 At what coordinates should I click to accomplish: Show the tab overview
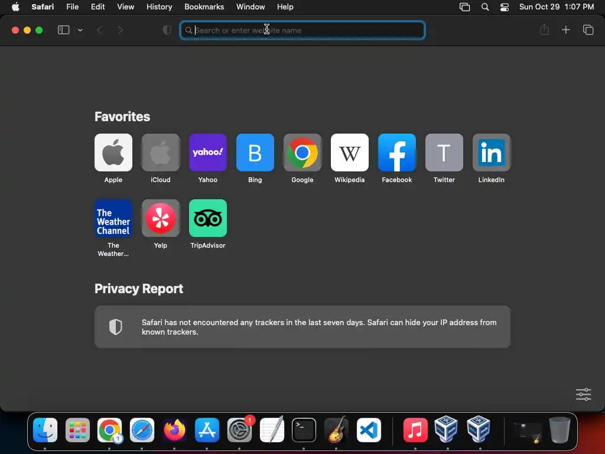click(x=588, y=30)
